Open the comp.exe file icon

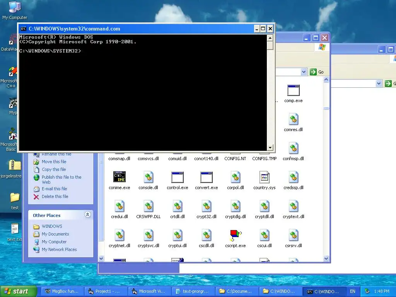pyautogui.click(x=293, y=90)
